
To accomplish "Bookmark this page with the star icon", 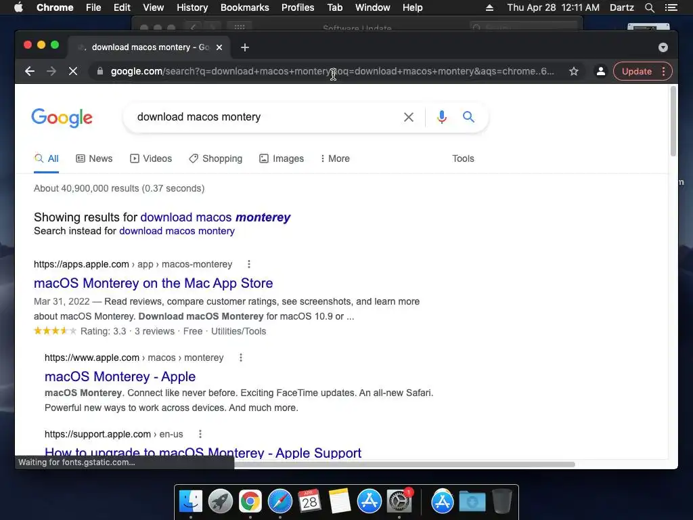I will point(574,71).
